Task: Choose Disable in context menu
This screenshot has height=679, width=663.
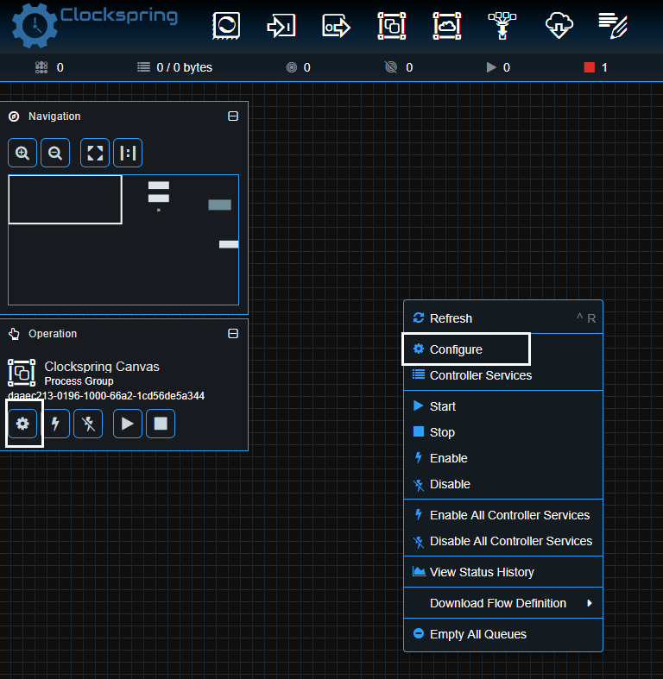Action: [503, 484]
